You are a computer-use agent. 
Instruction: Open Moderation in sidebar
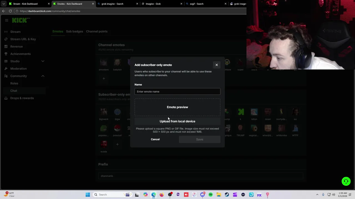18,69
